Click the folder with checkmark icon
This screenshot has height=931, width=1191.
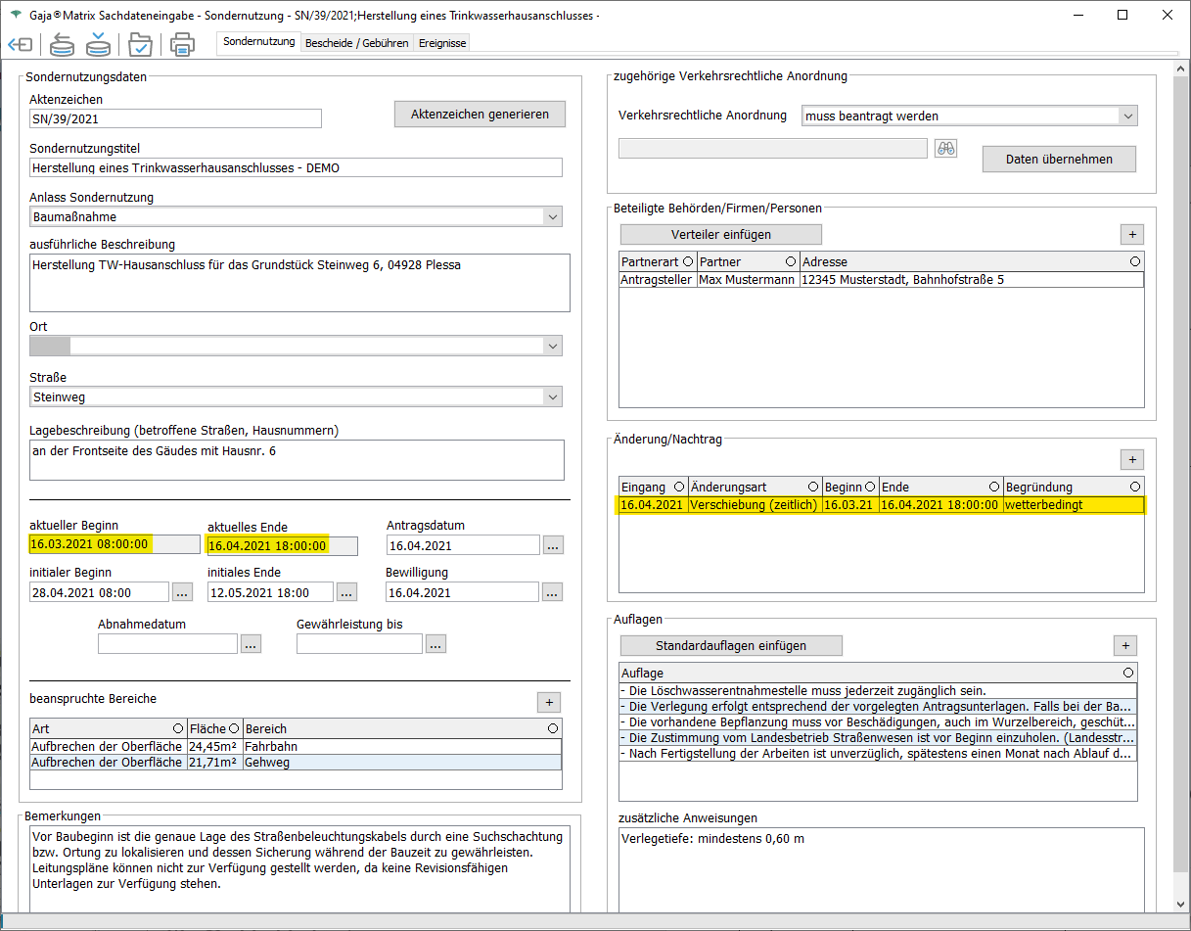(141, 45)
